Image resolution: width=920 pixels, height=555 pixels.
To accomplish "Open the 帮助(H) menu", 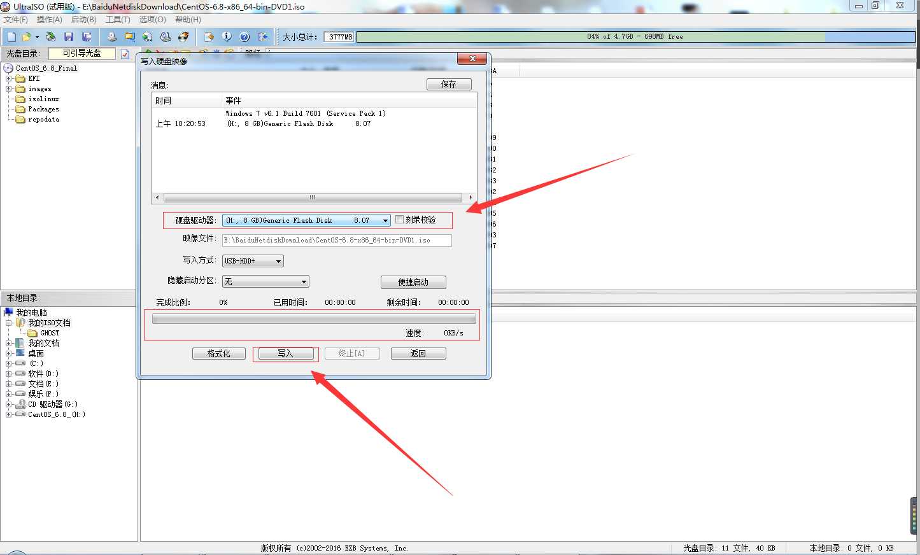I will point(188,20).
